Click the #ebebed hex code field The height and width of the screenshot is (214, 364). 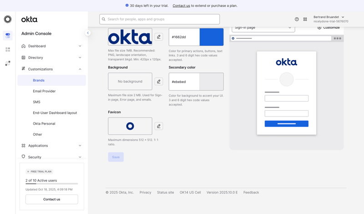pyautogui.click(x=184, y=82)
